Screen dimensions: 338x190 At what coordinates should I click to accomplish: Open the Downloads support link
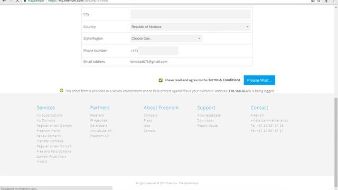205,120
